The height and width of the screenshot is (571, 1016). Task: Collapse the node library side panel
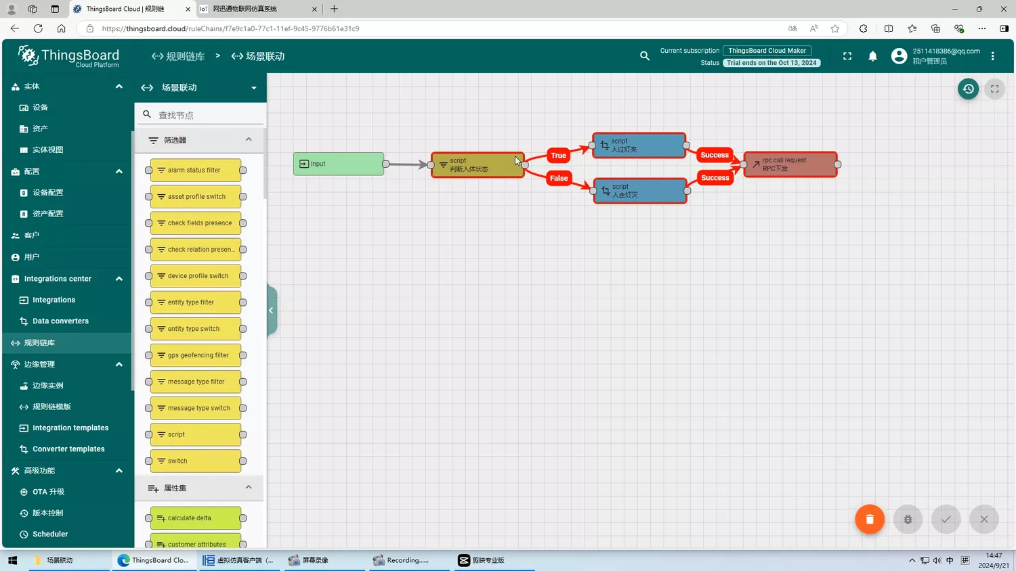click(271, 311)
